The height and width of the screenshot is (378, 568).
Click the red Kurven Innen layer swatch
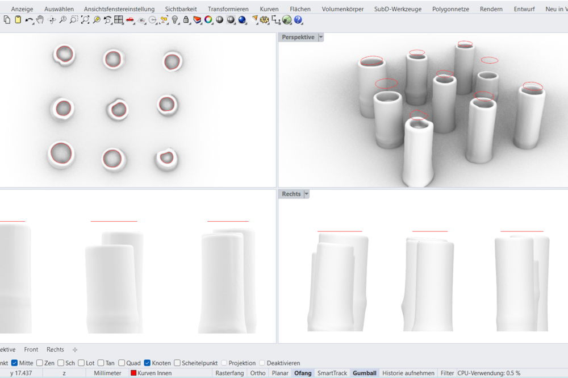click(x=134, y=373)
